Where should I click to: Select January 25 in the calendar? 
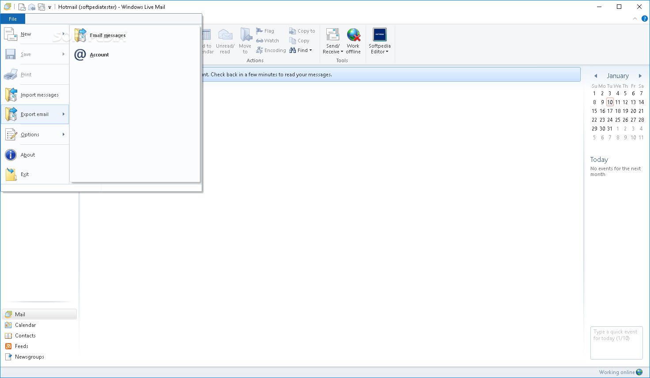pos(618,120)
